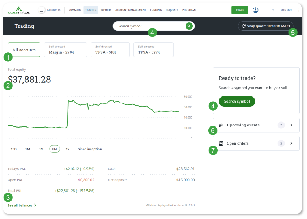Click the newspaper icon beside Open orders
The height and width of the screenshot is (219, 307).
point(222,143)
